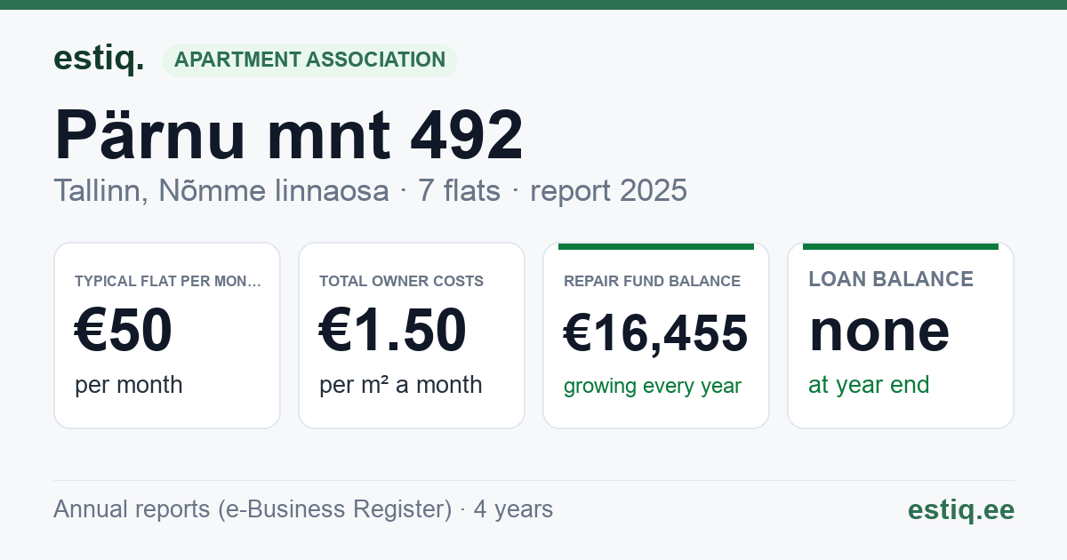Viewport: 1067px width, 560px height.
Task: Click the 'none' loan value
Action: 879,330
